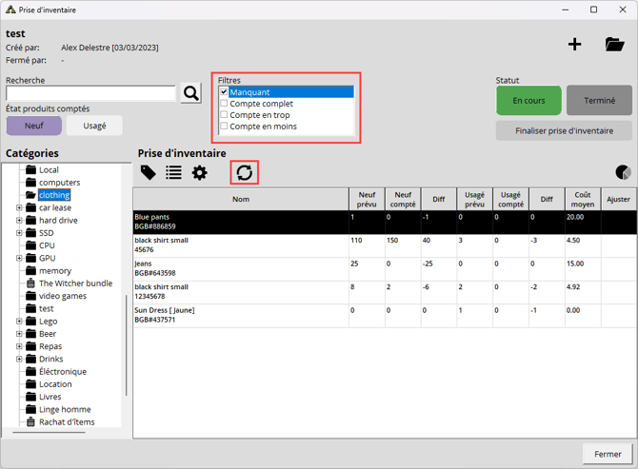Viewport: 638px width, 469px height.
Task: Set status to green En cours
Action: [528, 100]
